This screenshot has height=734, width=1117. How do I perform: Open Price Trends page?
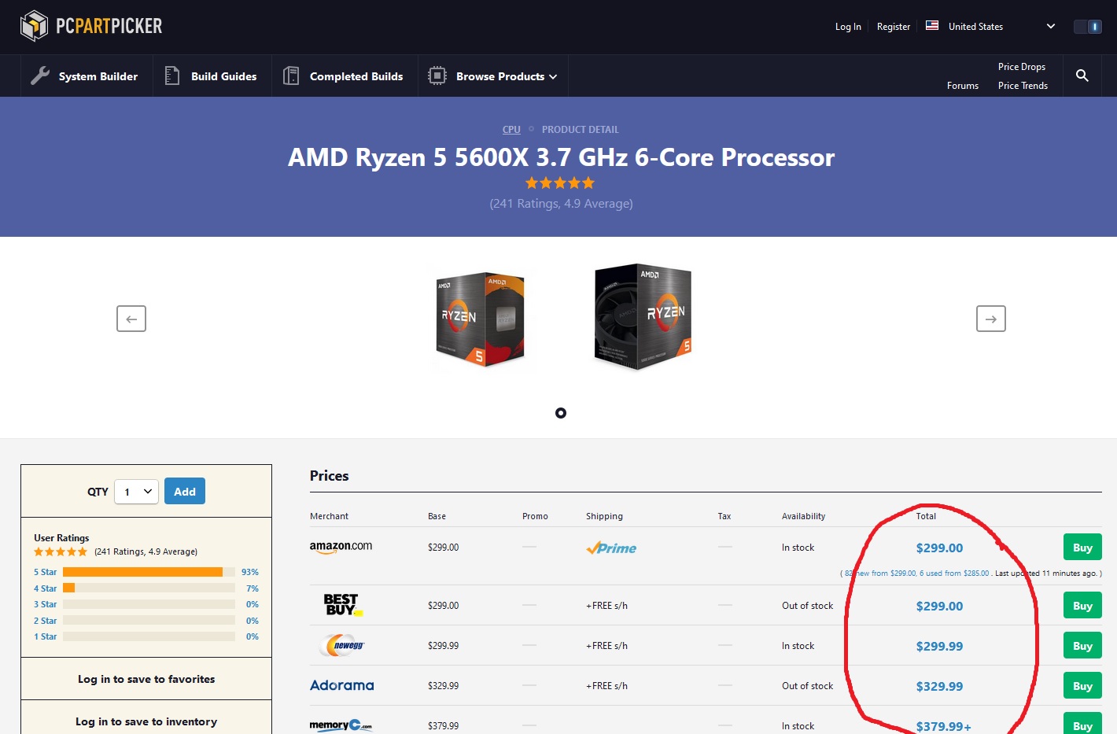tap(1023, 86)
